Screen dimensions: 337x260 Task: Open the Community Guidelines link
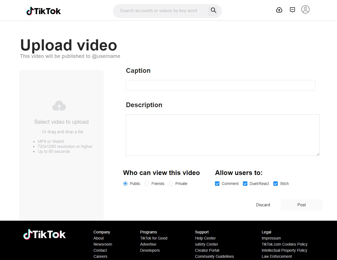(x=214, y=256)
